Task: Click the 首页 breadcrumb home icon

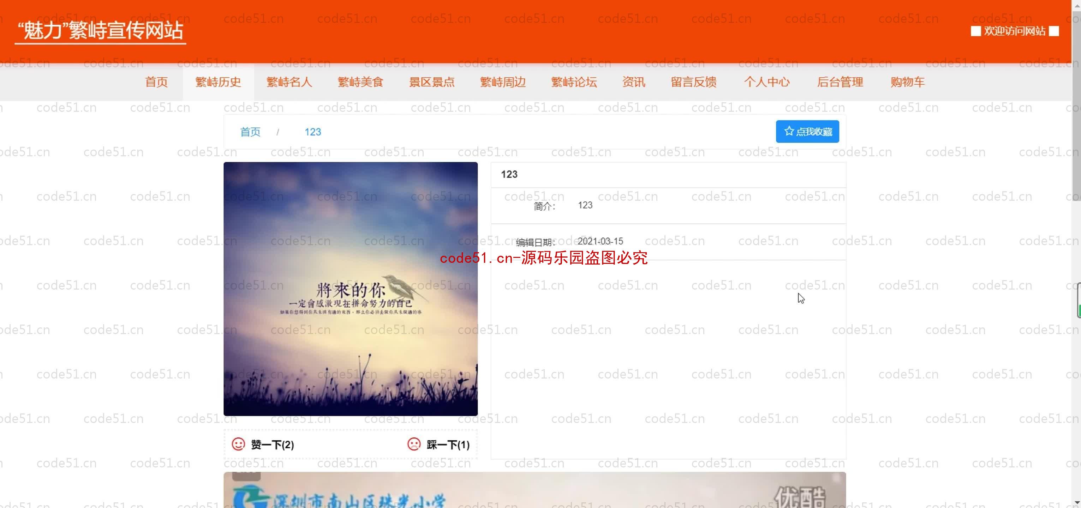Action: (250, 132)
